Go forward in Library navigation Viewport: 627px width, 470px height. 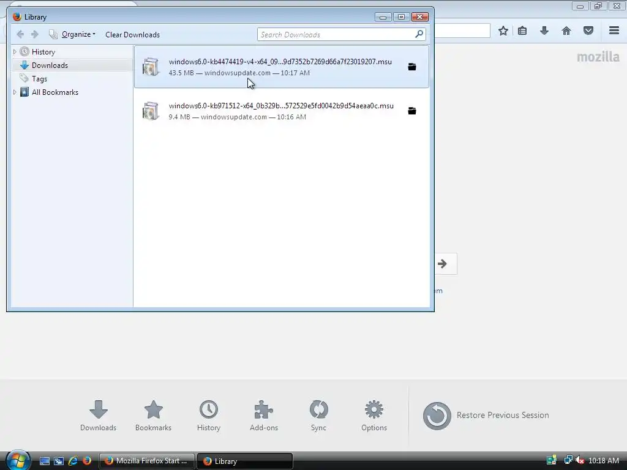[x=35, y=34]
